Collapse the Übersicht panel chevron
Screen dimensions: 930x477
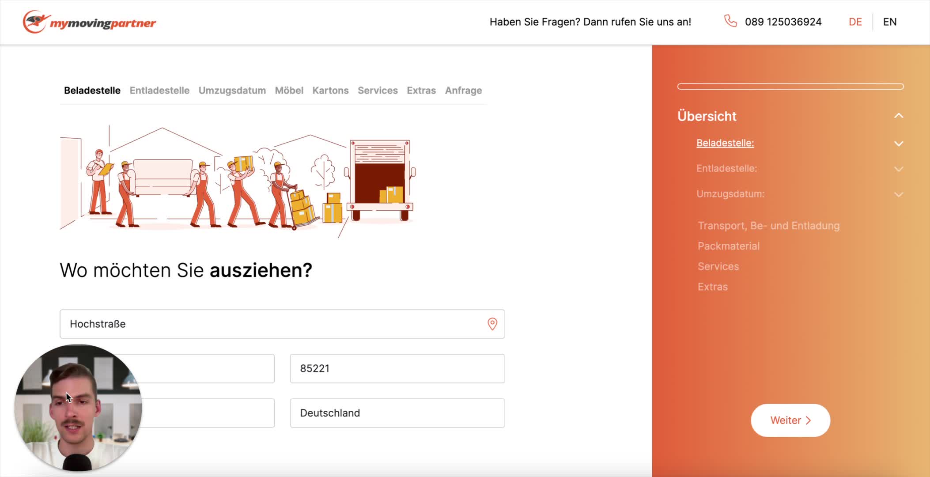[x=899, y=116]
